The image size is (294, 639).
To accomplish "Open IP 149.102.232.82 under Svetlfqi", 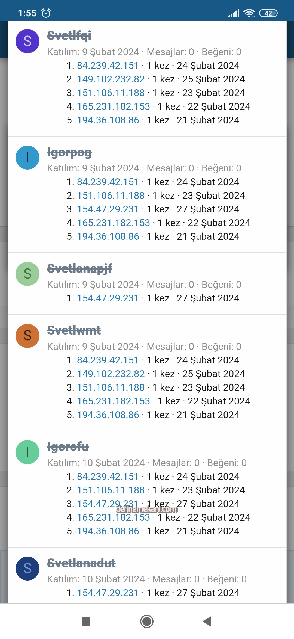I will pyautogui.click(x=111, y=79).
